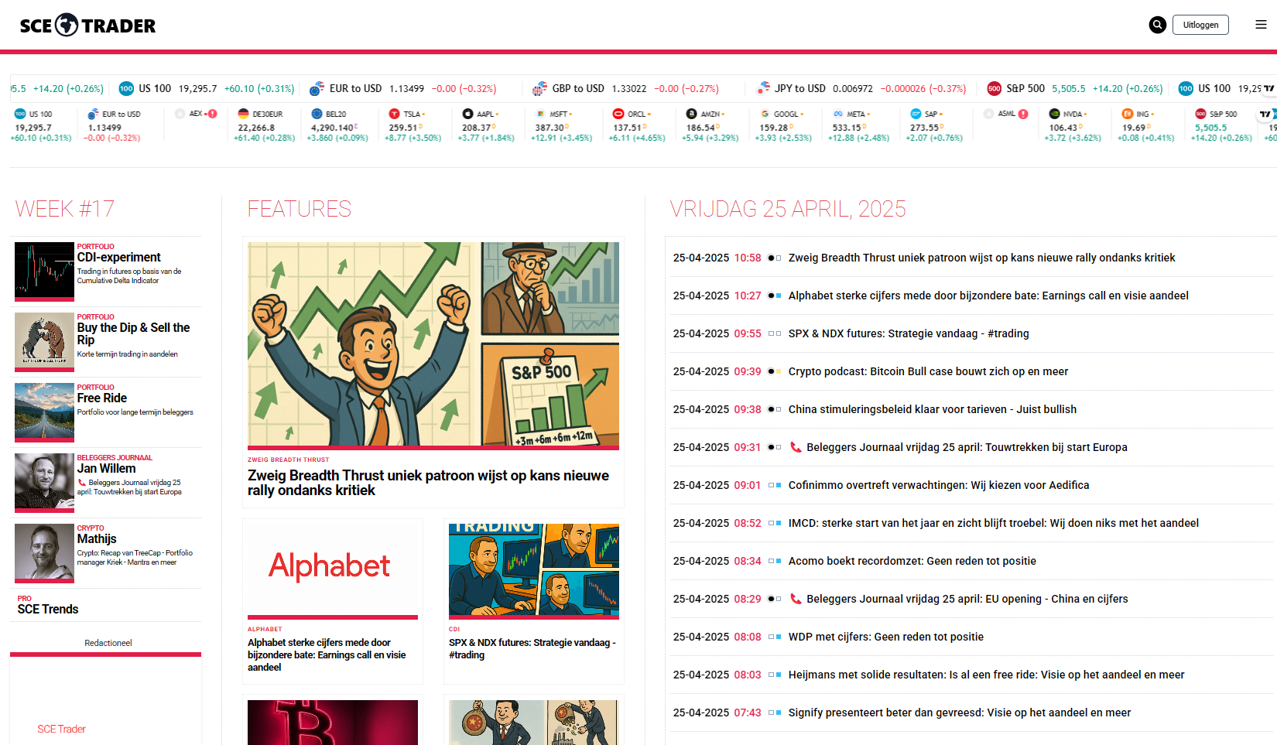Click the TSLA Tesla logo icon
Screen dimensions: 1277x745
click(x=394, y=114)
